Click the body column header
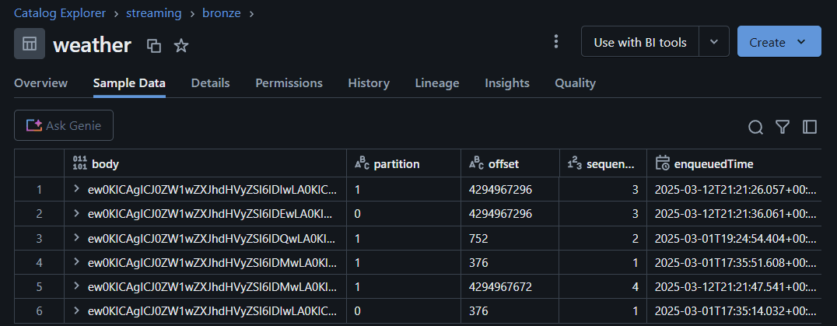 coord(205,164)
